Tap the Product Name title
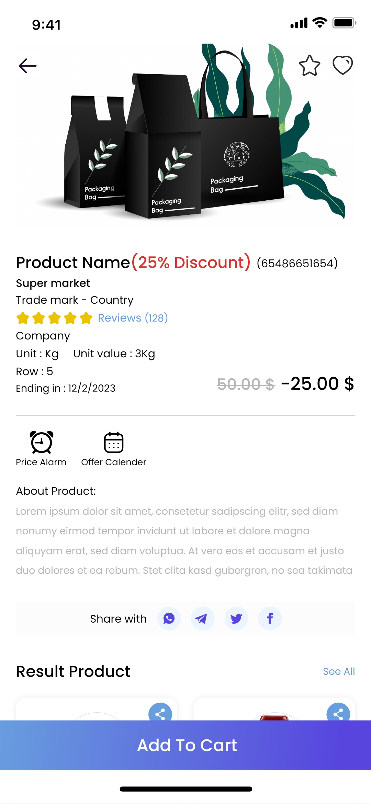Screen dimensions: 371x804 click(x=73, y=263)
